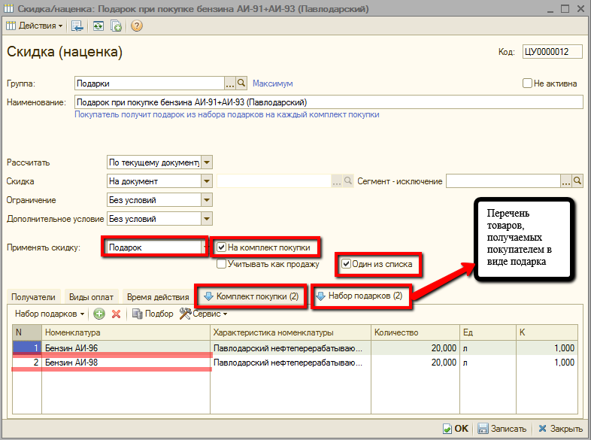Add a new gift row with green plus
Screen dimensions: 591x440
[99, 314]
